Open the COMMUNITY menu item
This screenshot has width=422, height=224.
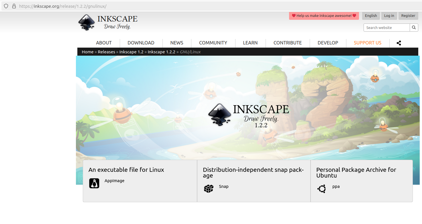pyautogui.click(x=213, y=43)
